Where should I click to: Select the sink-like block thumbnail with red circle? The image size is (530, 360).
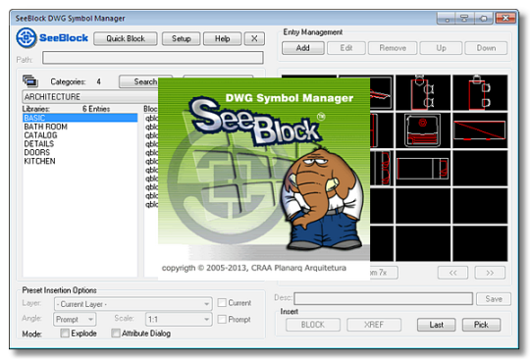tap(423, 130)
